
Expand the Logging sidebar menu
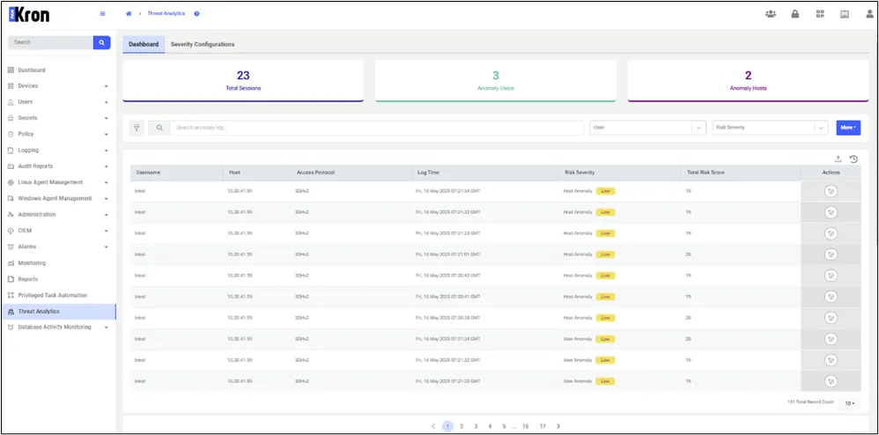tap(58, 151)
